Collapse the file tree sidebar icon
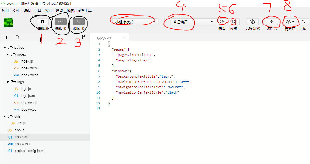 click(83, 37)
